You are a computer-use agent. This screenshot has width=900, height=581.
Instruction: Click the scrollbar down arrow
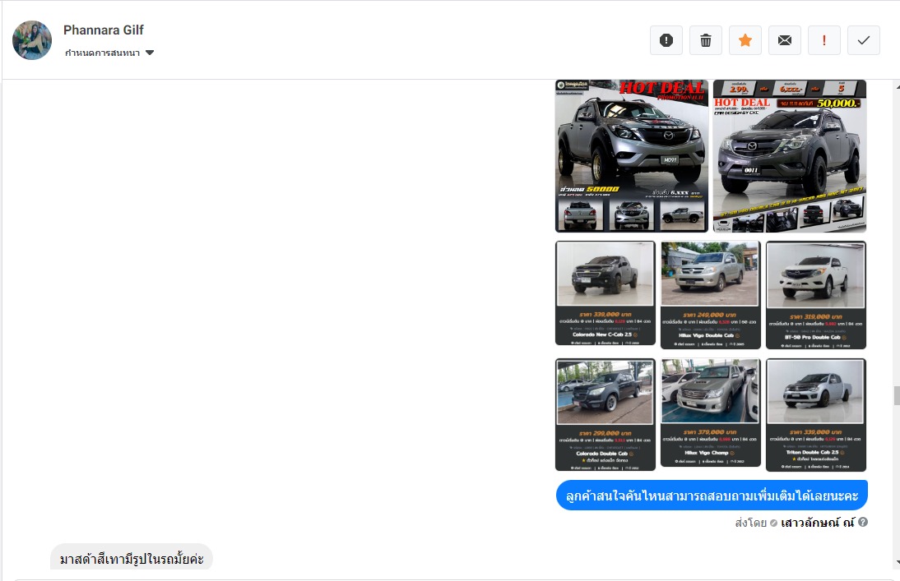[x=897, y=563]
